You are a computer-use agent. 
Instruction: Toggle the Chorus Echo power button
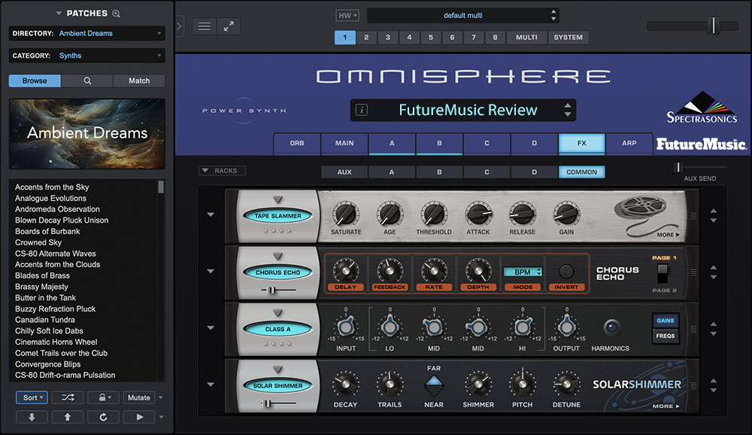pos(278,272)
